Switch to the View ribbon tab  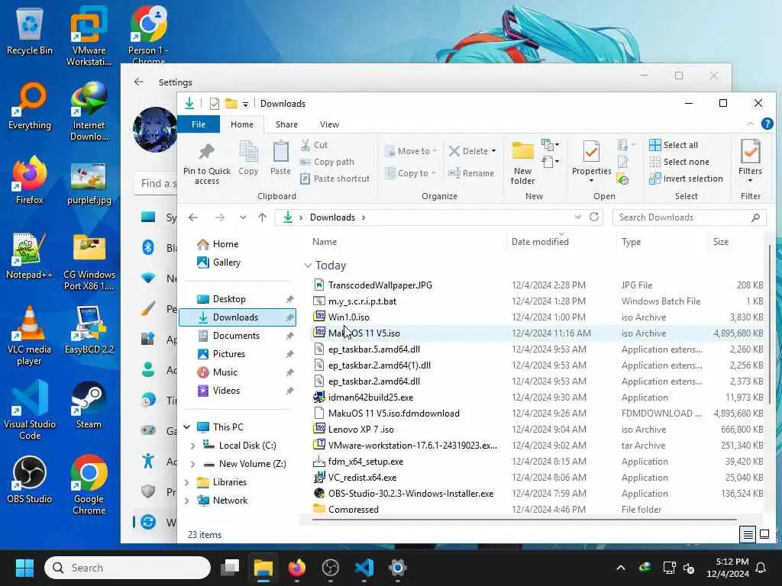click(329, 124)
